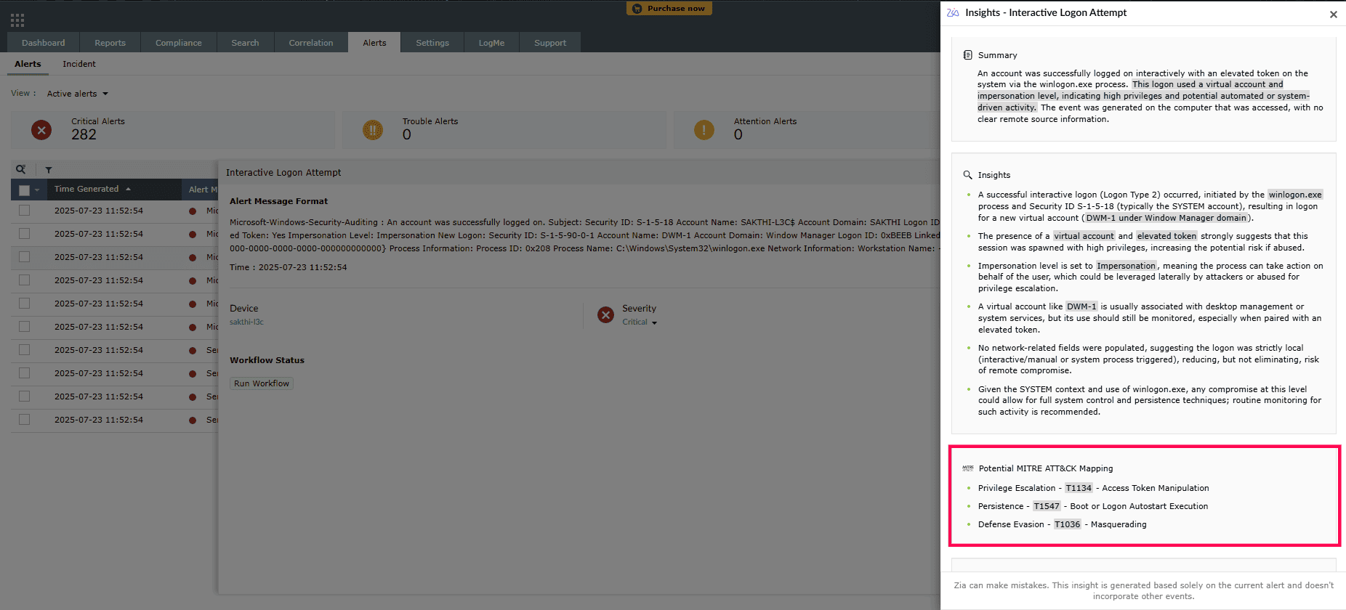Click the highlighted winlogon.exe text in Insights
Viewport: 1346px width, 610px height.
click(1295, 195)
